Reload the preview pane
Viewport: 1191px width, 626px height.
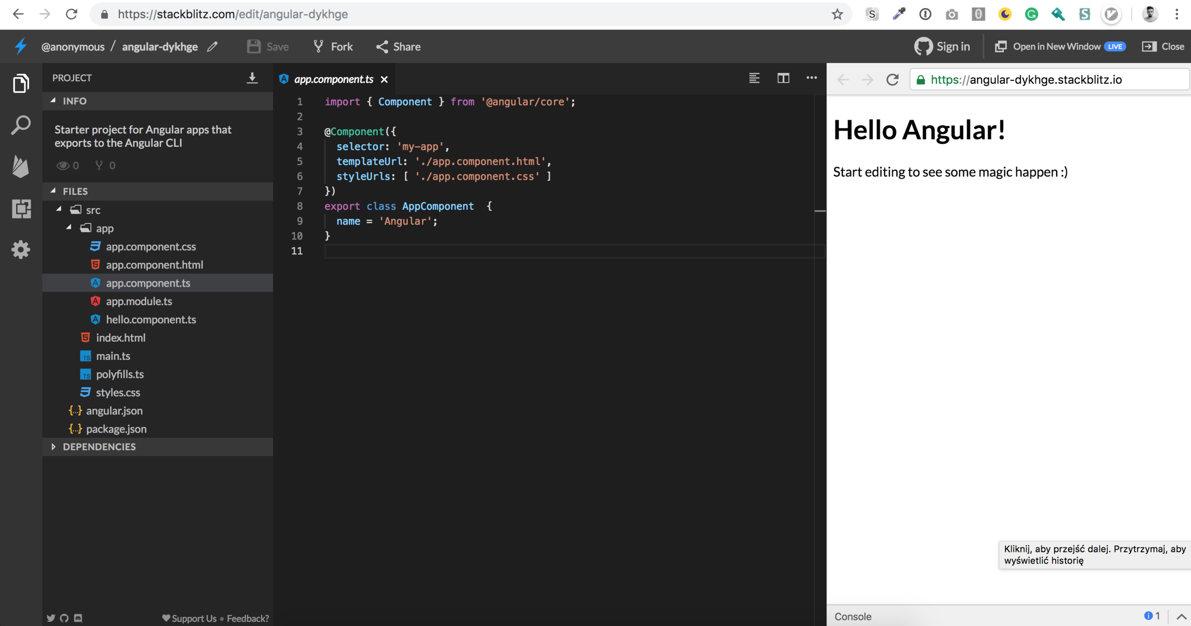(892, 79)
